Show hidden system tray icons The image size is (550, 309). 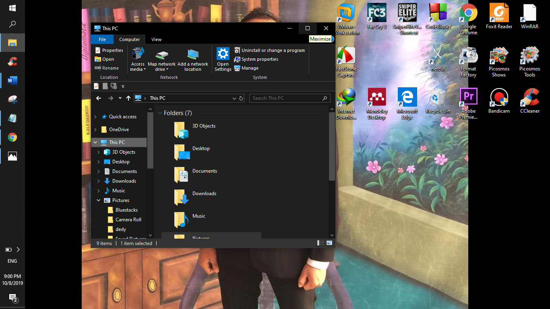(x=18, y=249)
